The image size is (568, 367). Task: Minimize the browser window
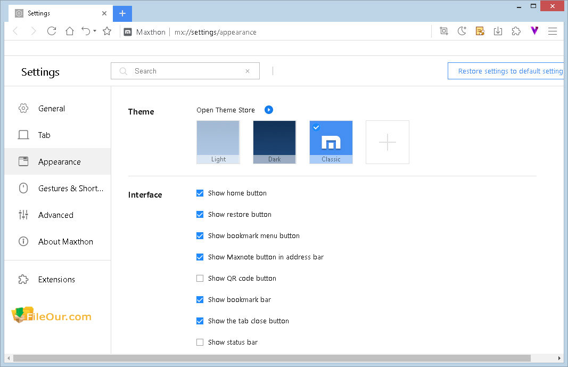[x=519, y=6]
